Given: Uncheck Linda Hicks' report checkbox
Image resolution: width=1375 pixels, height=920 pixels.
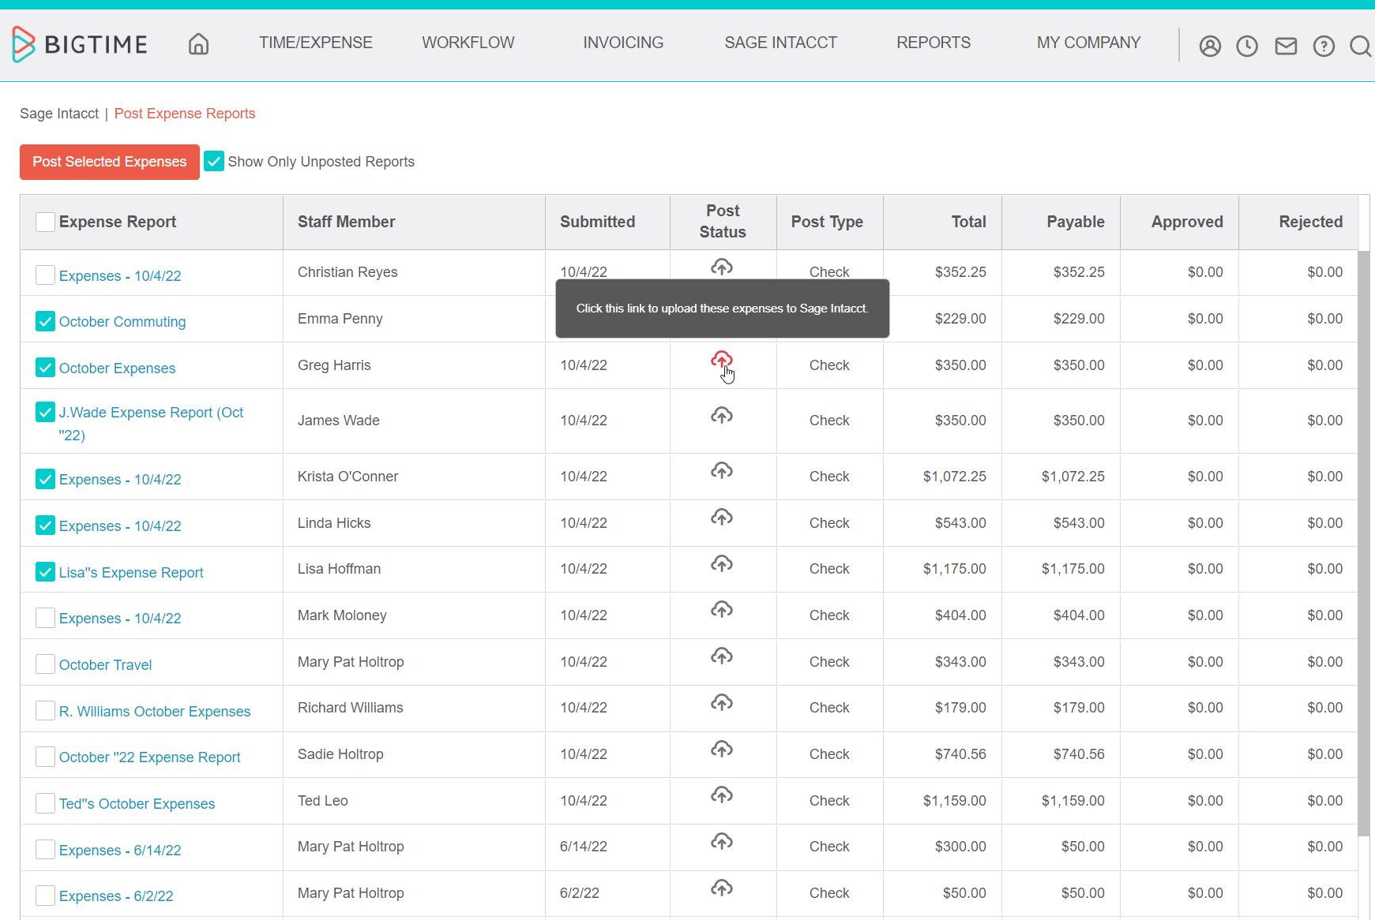Looking at the screenshot, I should [46, 525].
